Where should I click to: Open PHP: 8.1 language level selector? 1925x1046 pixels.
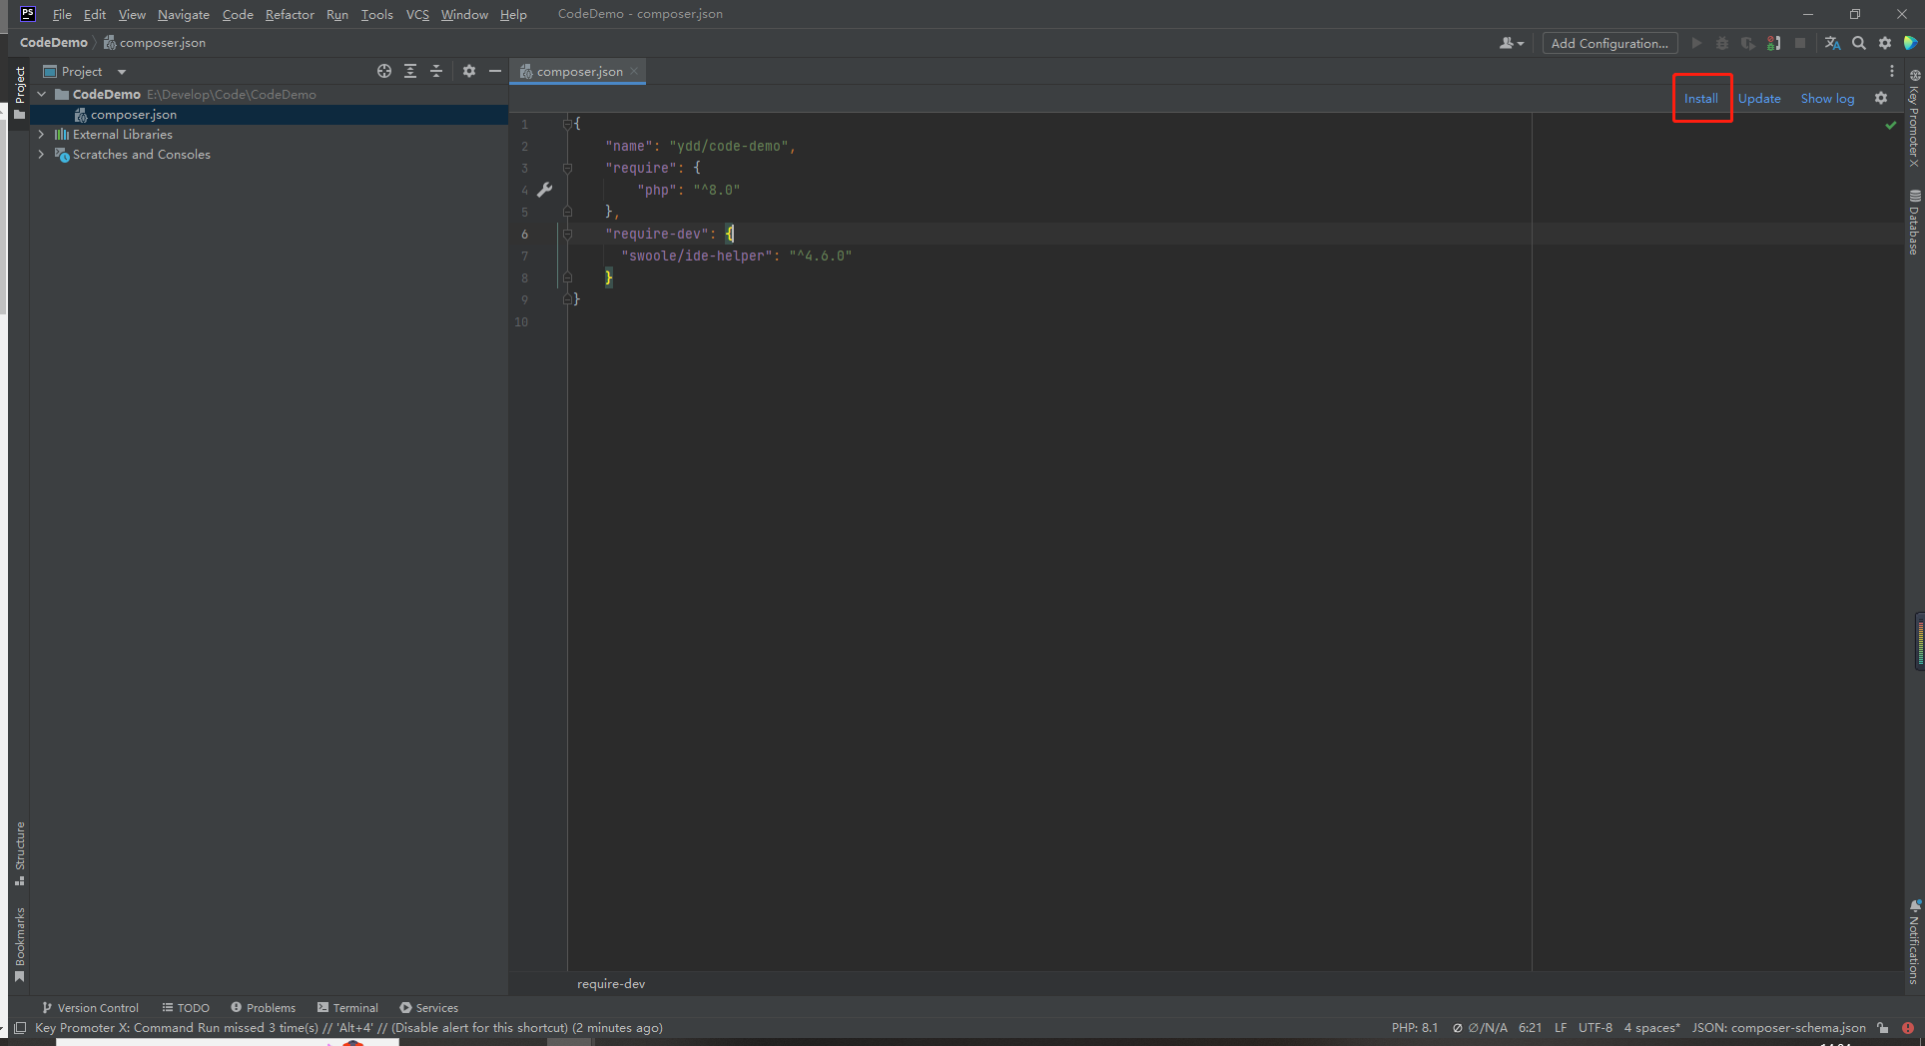[x=1415, y=1028]
